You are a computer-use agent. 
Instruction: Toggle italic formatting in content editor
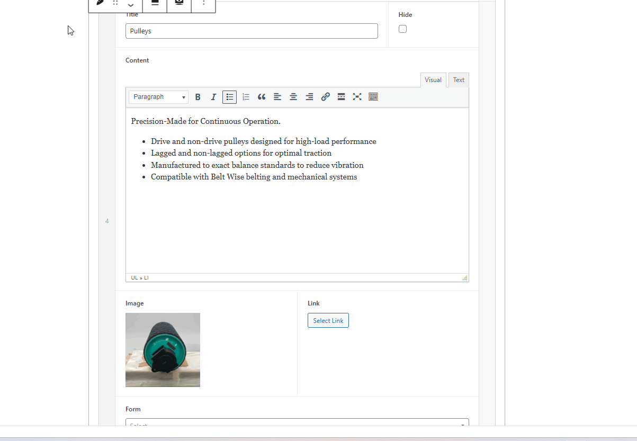pos(213,97)
